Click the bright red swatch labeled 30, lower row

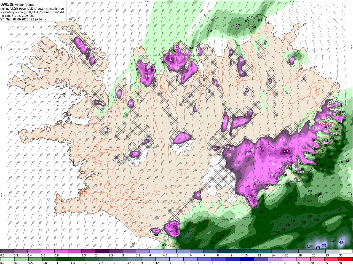click(345, 259)
